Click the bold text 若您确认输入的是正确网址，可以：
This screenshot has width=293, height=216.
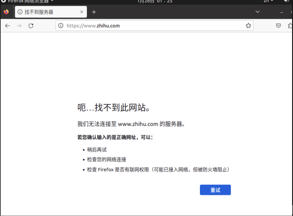(x=115, y=137)
